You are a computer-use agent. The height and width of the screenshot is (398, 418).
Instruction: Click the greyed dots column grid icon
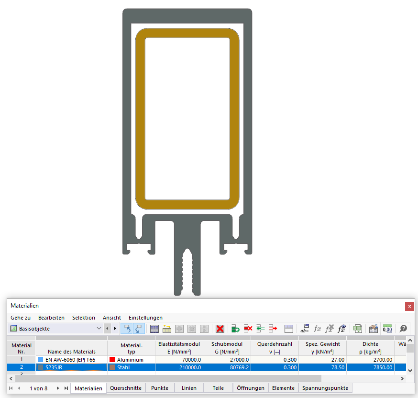[204, 329]
